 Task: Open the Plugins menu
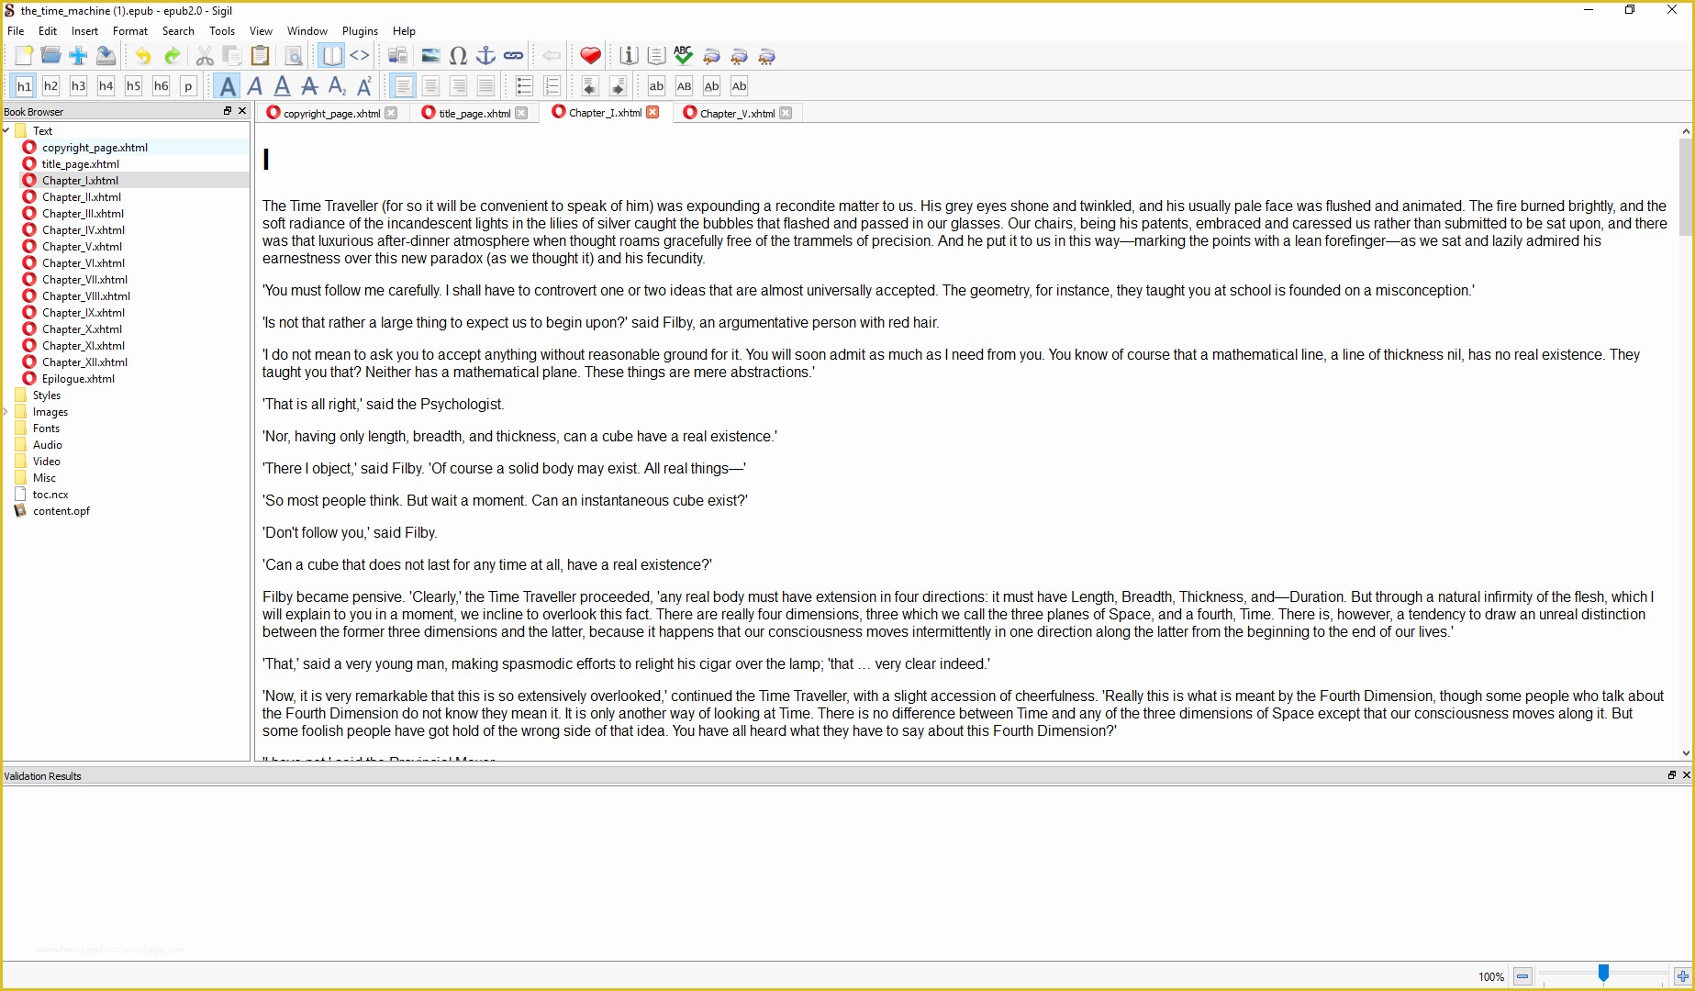click(360, 31)
